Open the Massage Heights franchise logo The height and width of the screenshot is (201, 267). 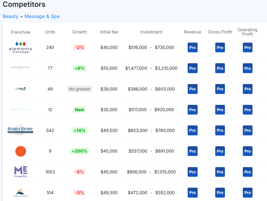click(x=20, y=193)
